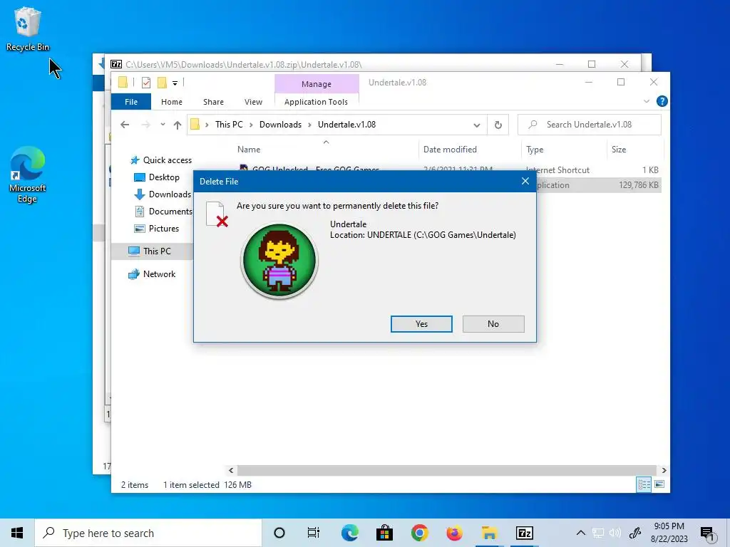Open the Recycle Bin desktop icon
The height and width of the screenshot is (547, 730).
28,28
